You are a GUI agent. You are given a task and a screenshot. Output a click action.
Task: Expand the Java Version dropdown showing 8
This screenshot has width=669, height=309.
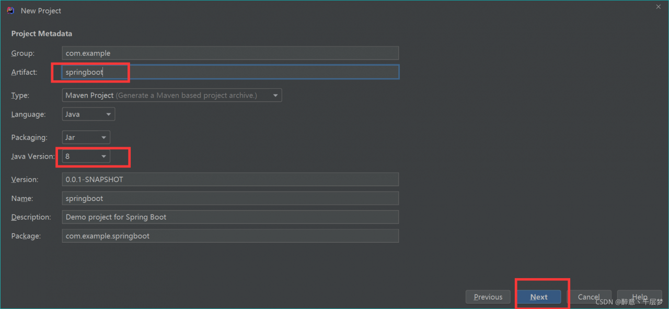coord(86,156)
